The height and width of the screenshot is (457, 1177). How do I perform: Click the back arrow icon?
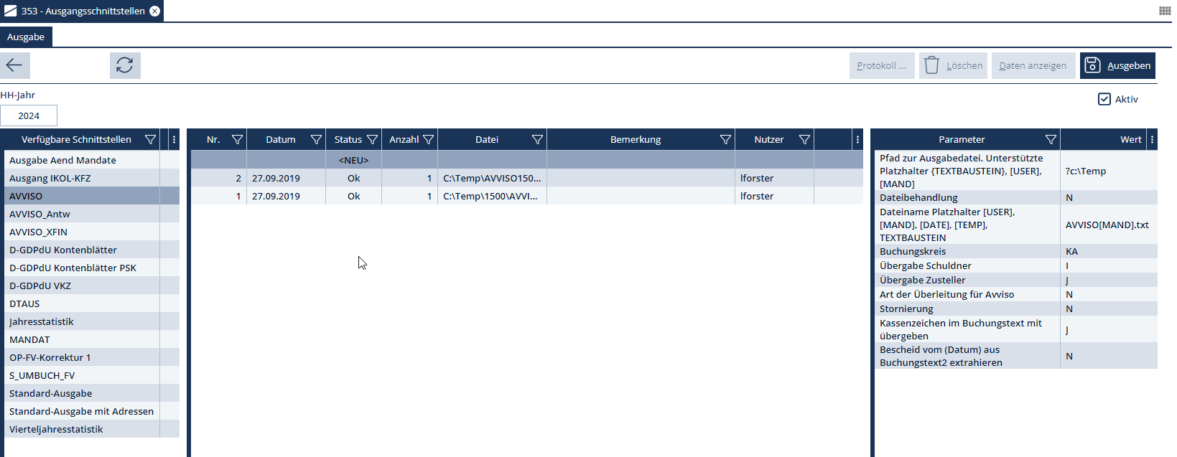point(14,65)
